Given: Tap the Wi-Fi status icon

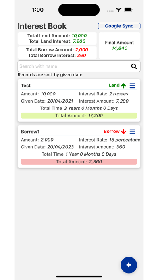Looking at the screenshot, I should pyautogui.click(x=118, y=10).
